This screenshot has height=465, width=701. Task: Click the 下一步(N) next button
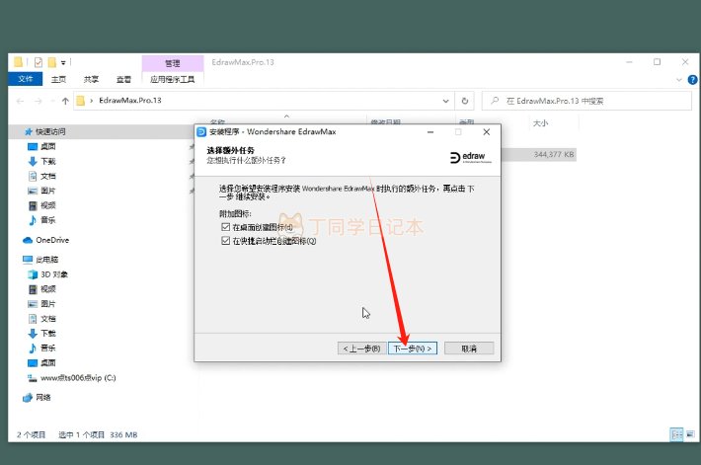(413, 349)
